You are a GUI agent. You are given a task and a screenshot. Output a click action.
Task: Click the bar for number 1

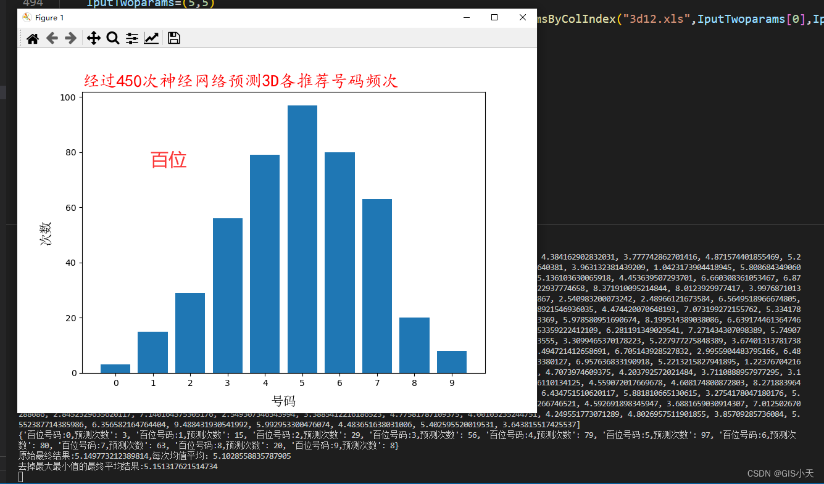click(x=152, y=352)
